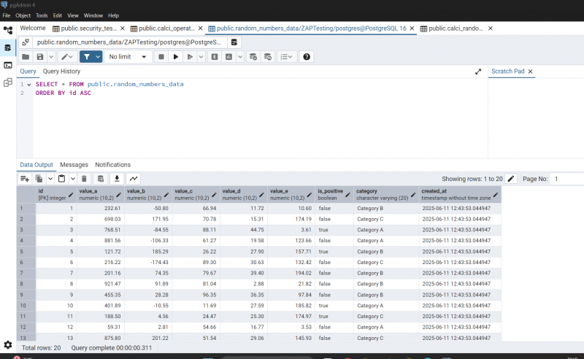Click the Add row icon in Data Output
The image size is (584, 359).
tap(24, 178)
